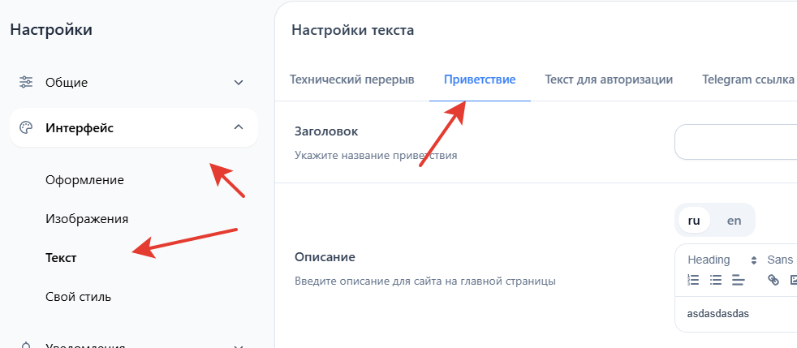The height and width of the screenshot is (348, 797).
Task: Click the insert image icon in editor toolbar
Action: coord(793,280)
